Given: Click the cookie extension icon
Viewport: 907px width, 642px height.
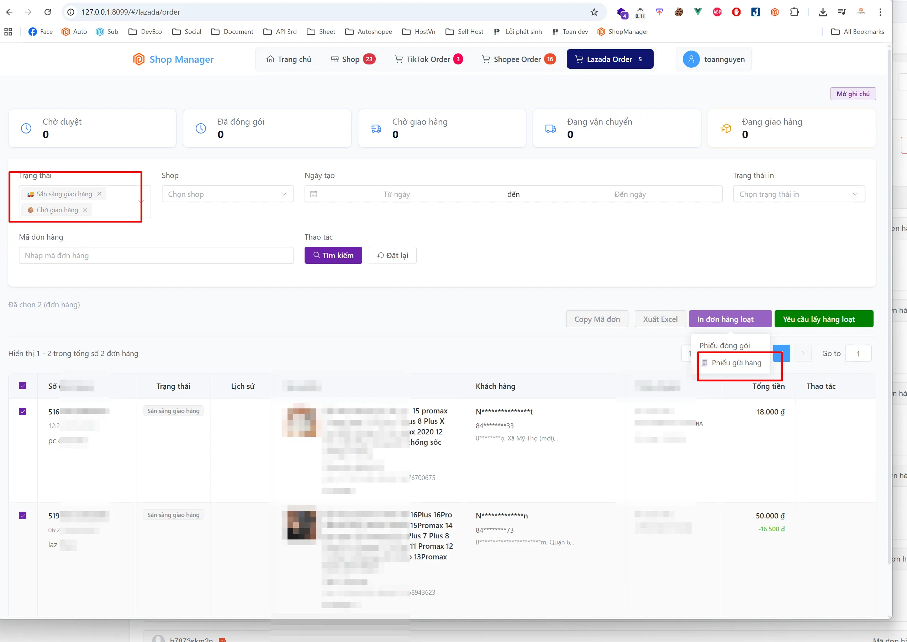Looking at the screenshot, I should [x=679, y=12].
